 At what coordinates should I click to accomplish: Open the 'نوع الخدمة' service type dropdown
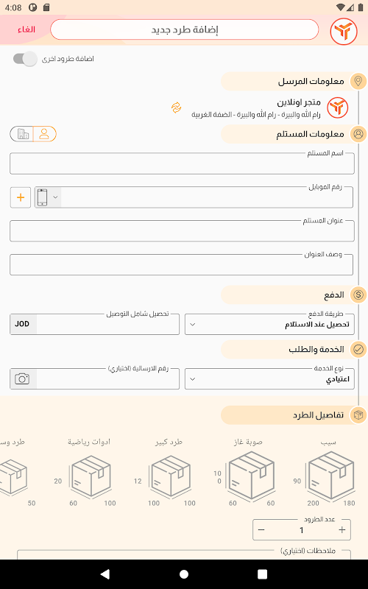click(x=269, y=378)
